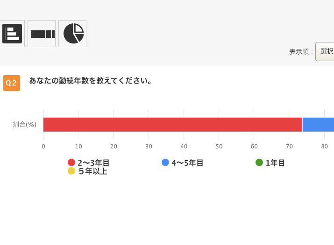
Task: Click the 0 tick on the x-axis
Action: [x=43, y=147]
